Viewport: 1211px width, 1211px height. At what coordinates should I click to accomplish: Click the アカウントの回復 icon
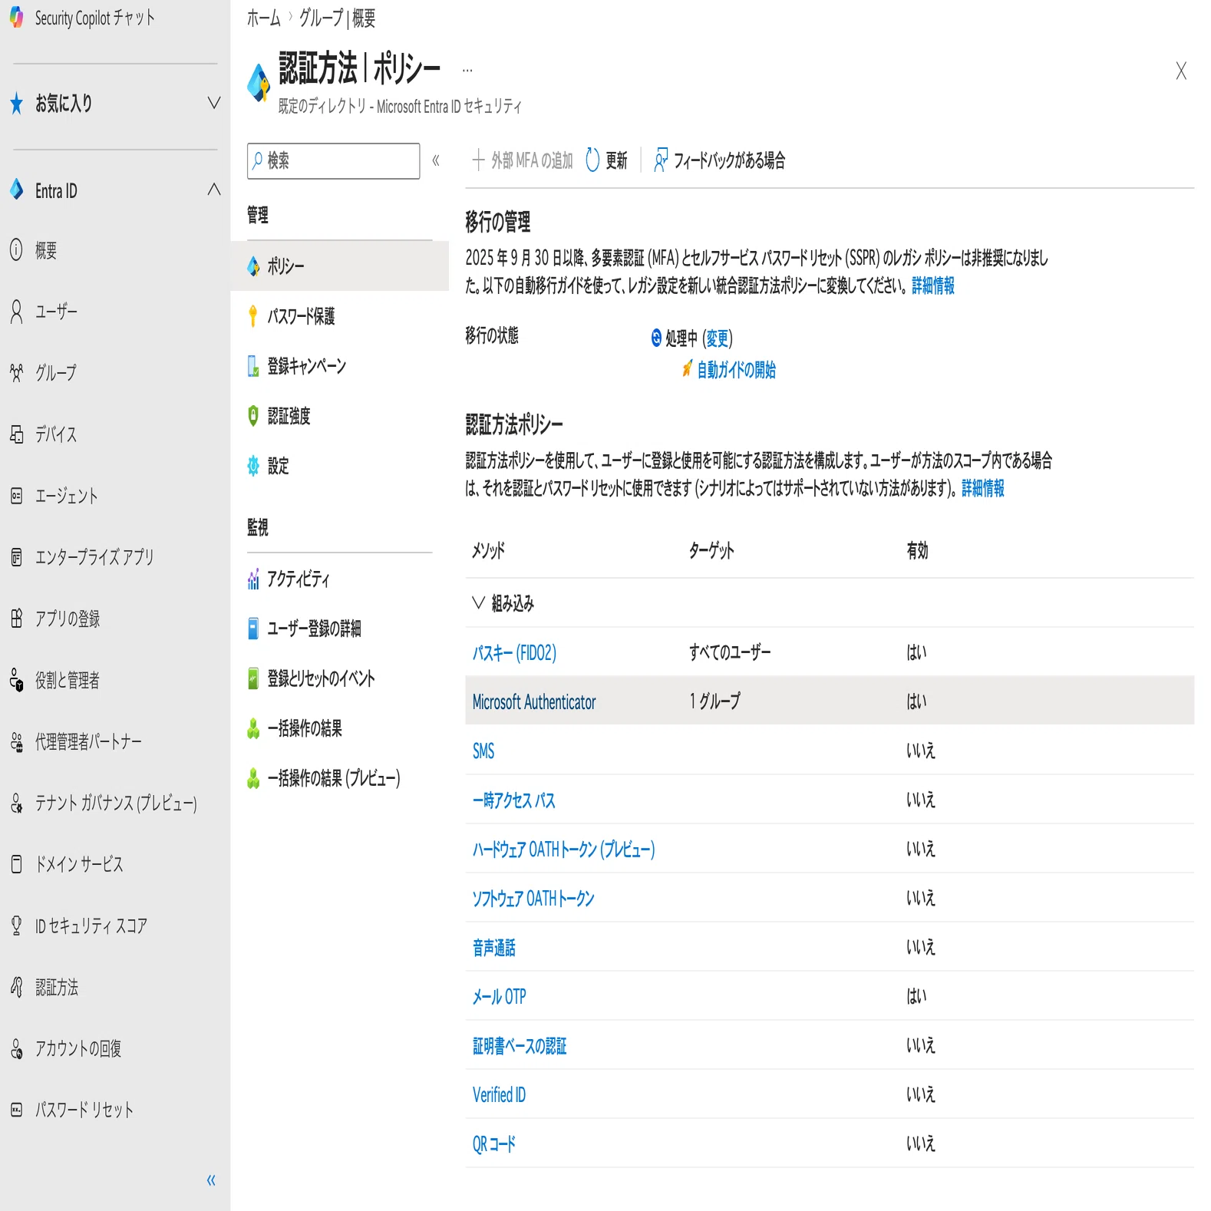[x=16, y=1048]
